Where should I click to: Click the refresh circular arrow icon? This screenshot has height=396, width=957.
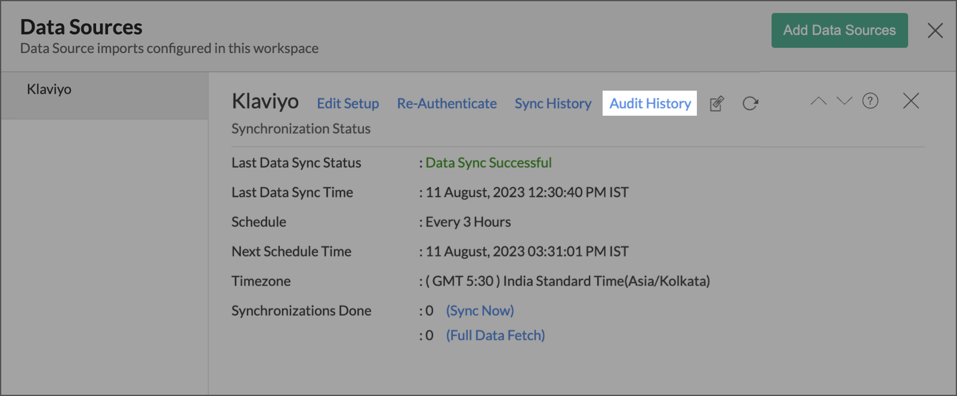coord(750,103)
